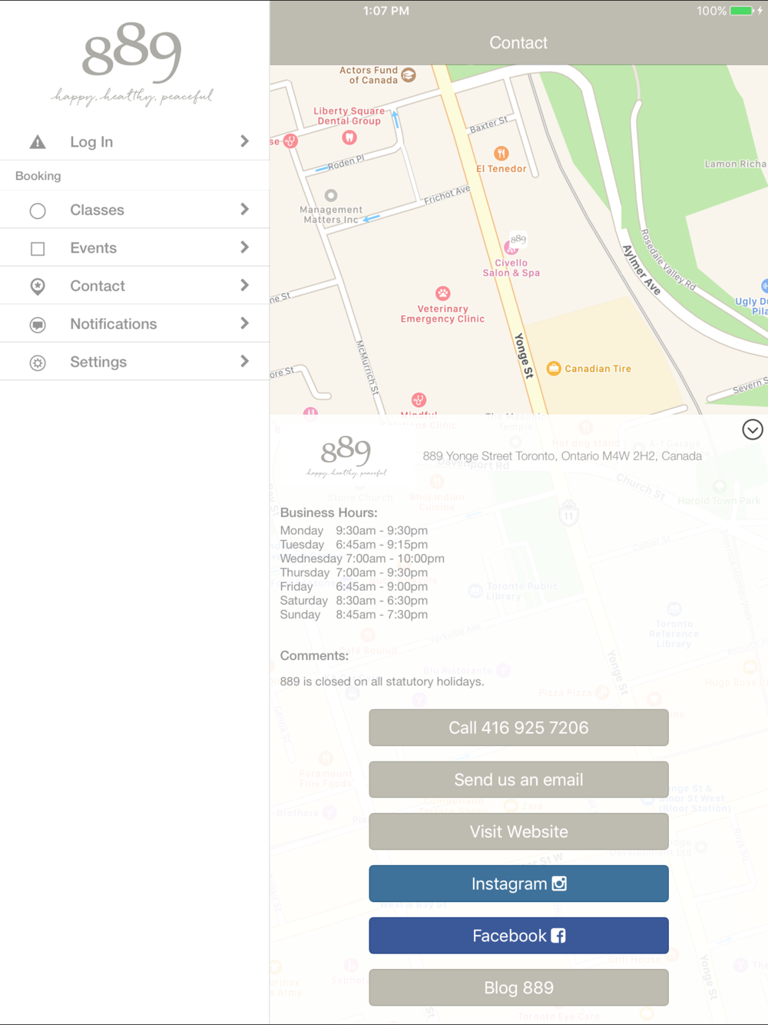Tap the Business Hours heading
This screenshot has width=768, height=1025.
pyautogui.click(x=329, y=512)
